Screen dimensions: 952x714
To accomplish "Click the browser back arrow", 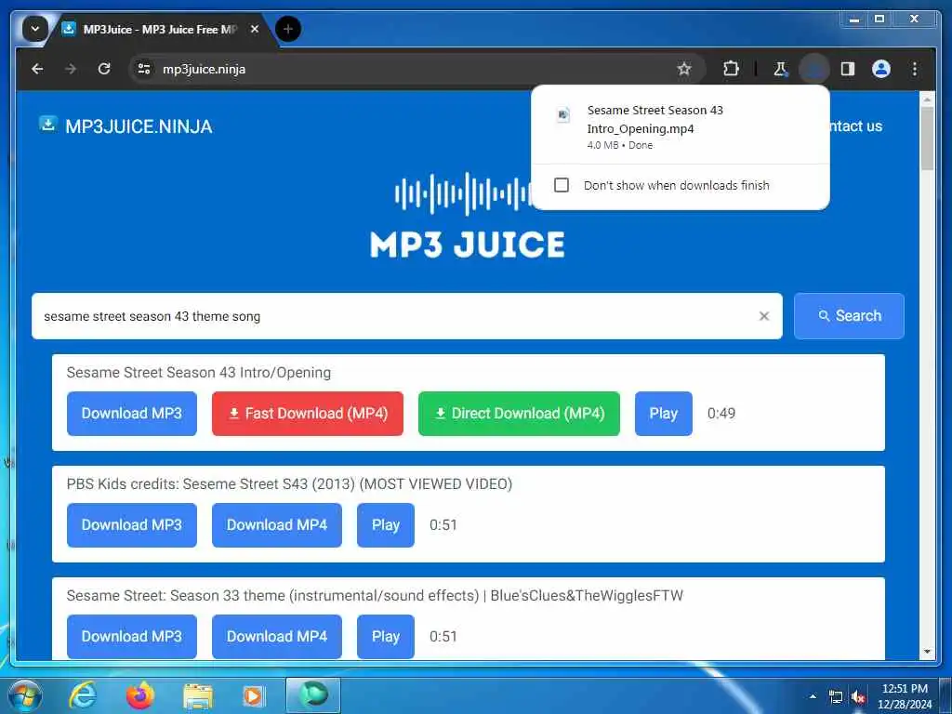I will point(37,69).
